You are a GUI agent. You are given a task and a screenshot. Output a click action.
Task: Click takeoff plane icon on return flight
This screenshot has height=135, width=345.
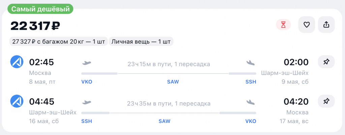pos(87,102)
